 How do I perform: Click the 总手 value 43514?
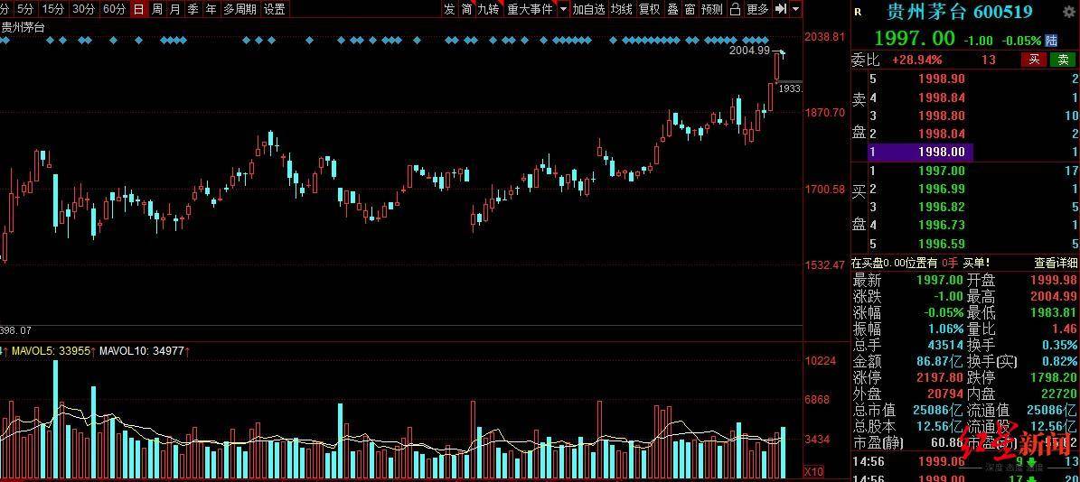(944, 345)
